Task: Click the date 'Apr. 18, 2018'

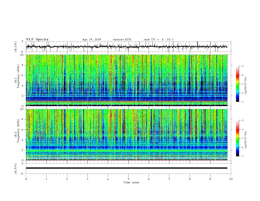Action: point(92,39)
